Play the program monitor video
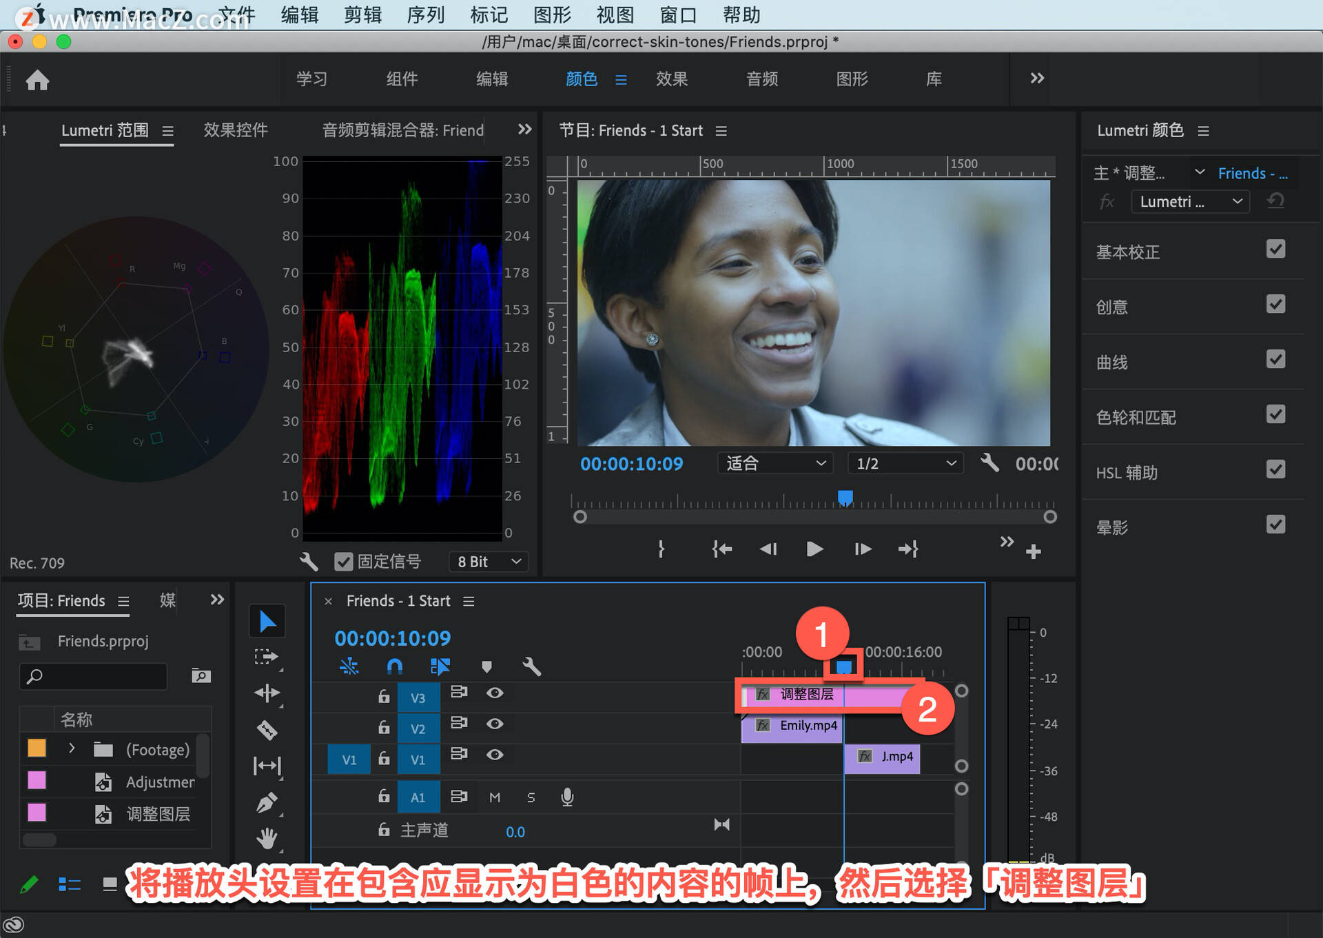Screen dimensions: 1323x938 814,549
